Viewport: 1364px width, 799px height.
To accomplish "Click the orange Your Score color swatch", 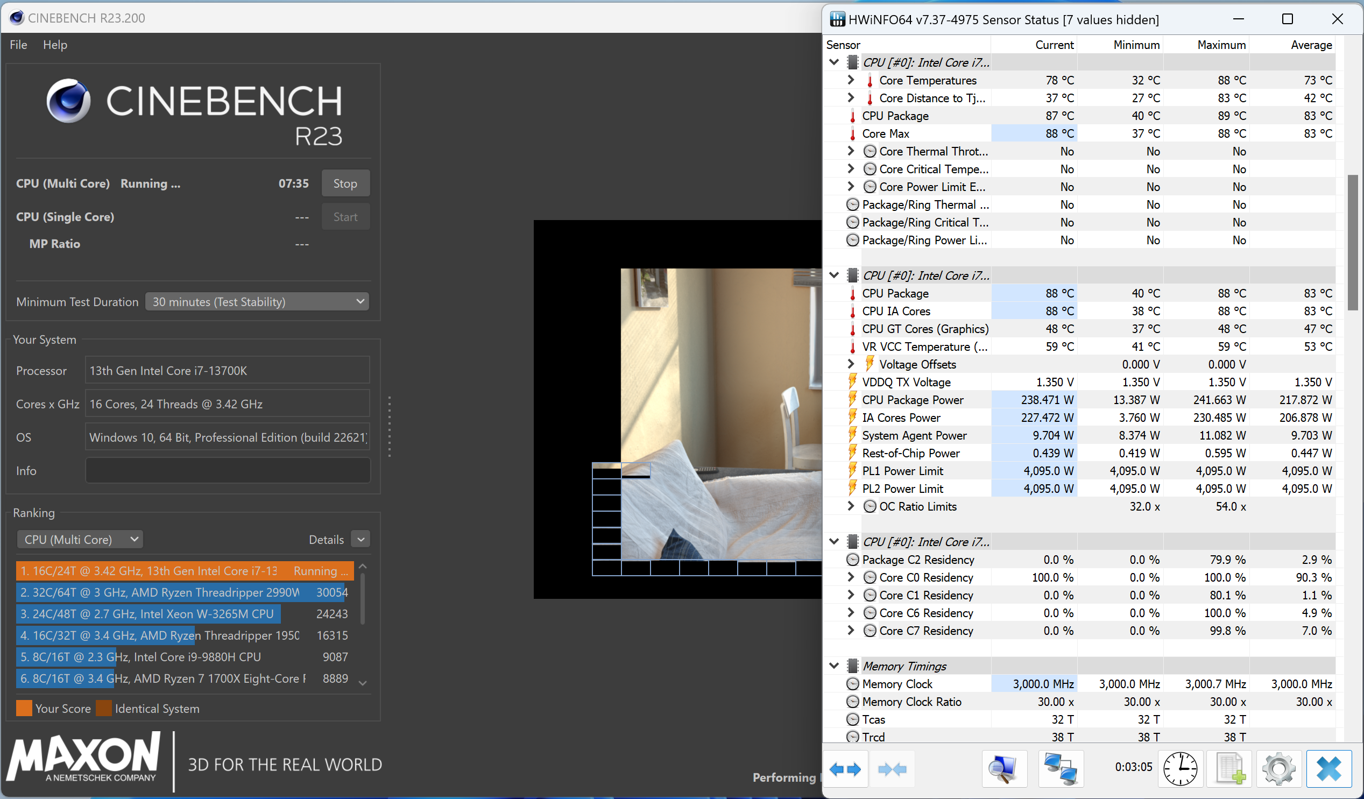I will point(24,709).
